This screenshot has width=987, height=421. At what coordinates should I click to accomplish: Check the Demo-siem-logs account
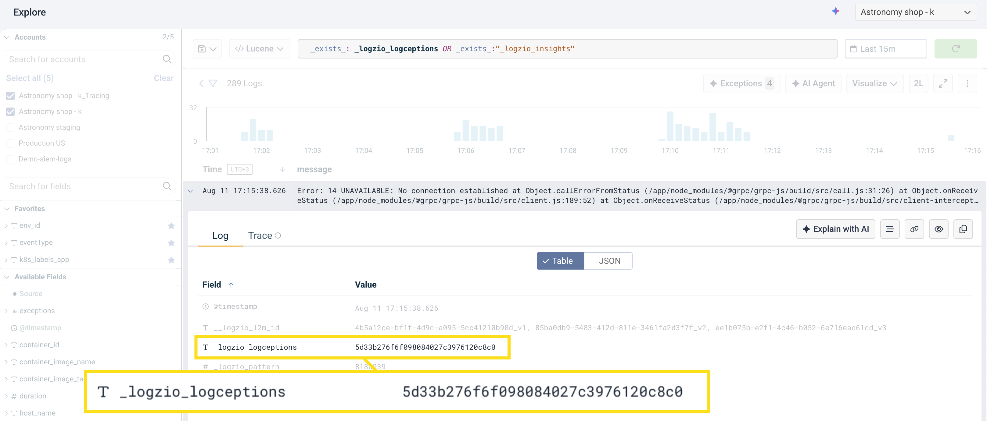[x=10, y=159]
